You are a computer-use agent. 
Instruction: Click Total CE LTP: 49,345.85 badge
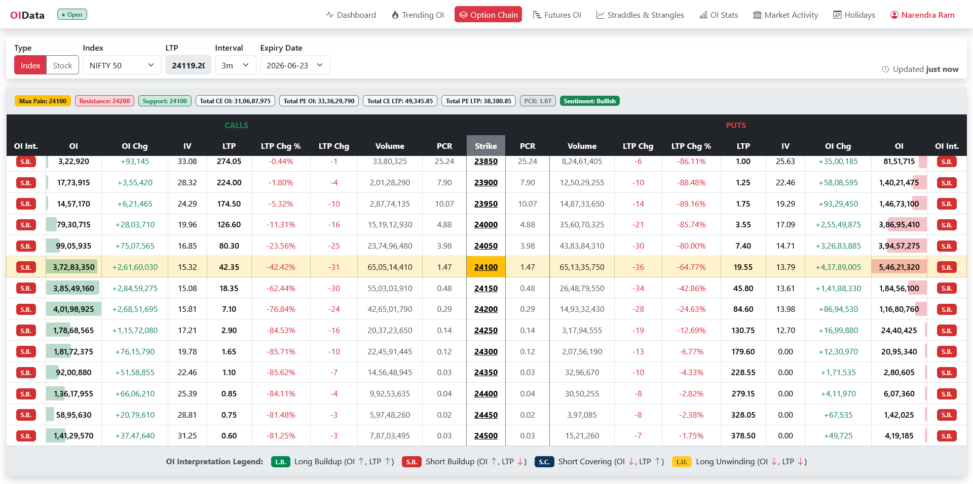400,101
